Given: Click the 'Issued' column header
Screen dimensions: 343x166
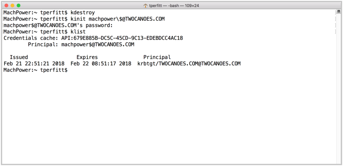Looking at the screenshot, I should tap(19, 57).
